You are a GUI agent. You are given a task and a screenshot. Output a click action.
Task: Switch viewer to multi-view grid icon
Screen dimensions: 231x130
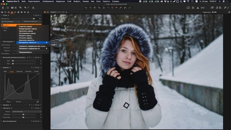45,12
